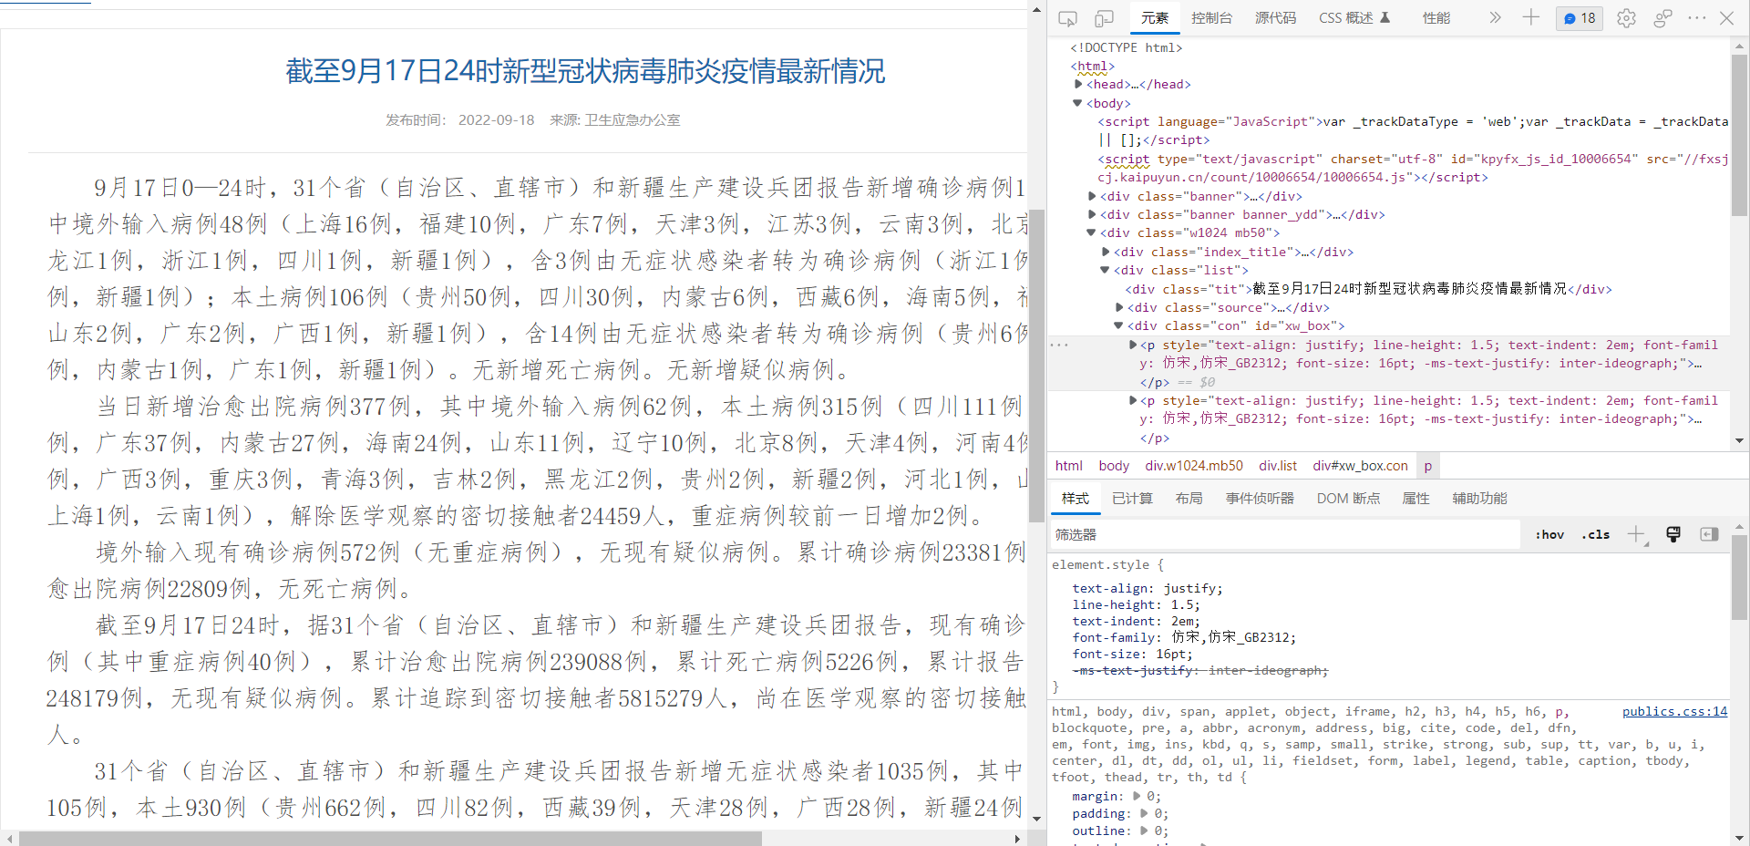The image size is (1750, 846).
Task: Expand the selected p element node
Action: pos(1133,346)
